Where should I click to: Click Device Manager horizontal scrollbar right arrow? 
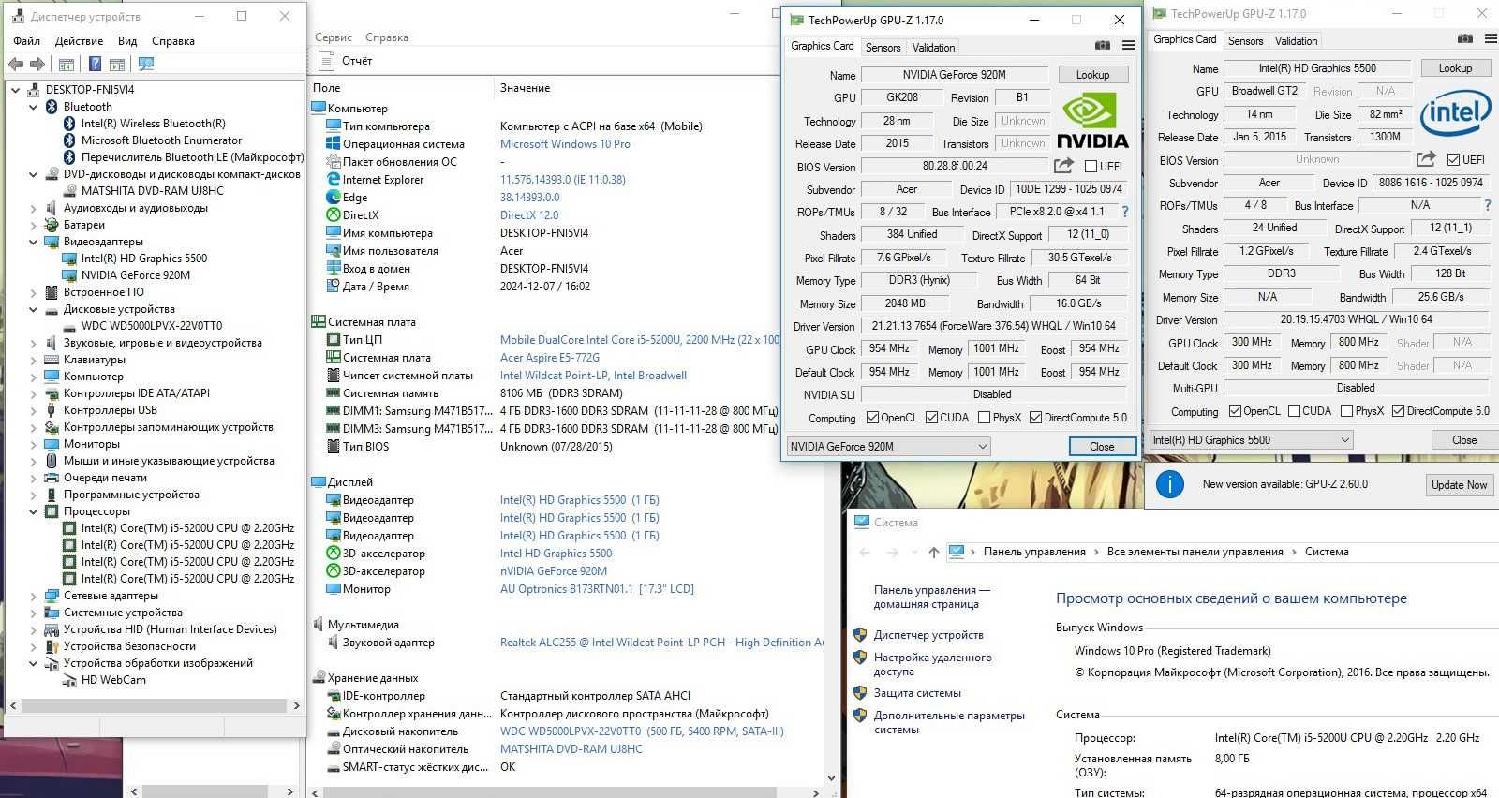tap(297, 706)
